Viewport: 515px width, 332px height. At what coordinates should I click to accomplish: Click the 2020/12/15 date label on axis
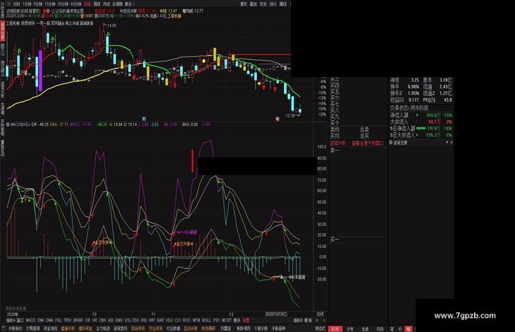click(x=276, y=314)
